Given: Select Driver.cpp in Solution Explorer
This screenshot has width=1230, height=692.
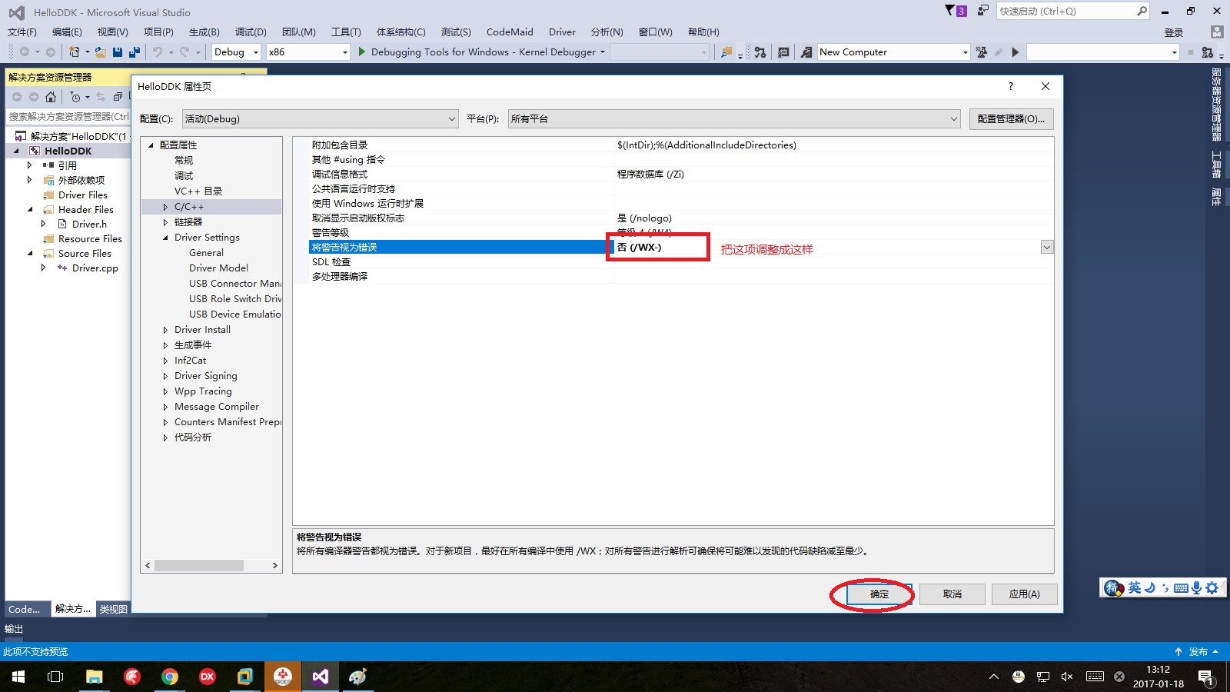Looking at the screenshot, I should (x=95, y=268).
